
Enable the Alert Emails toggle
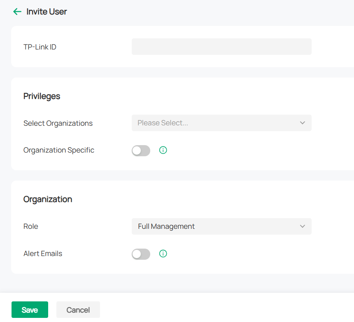coord(141,254)
